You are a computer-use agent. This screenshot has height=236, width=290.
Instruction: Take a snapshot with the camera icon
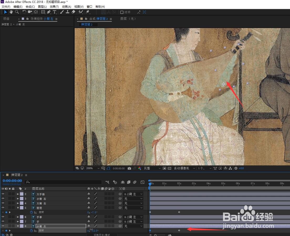pos(129,168)
